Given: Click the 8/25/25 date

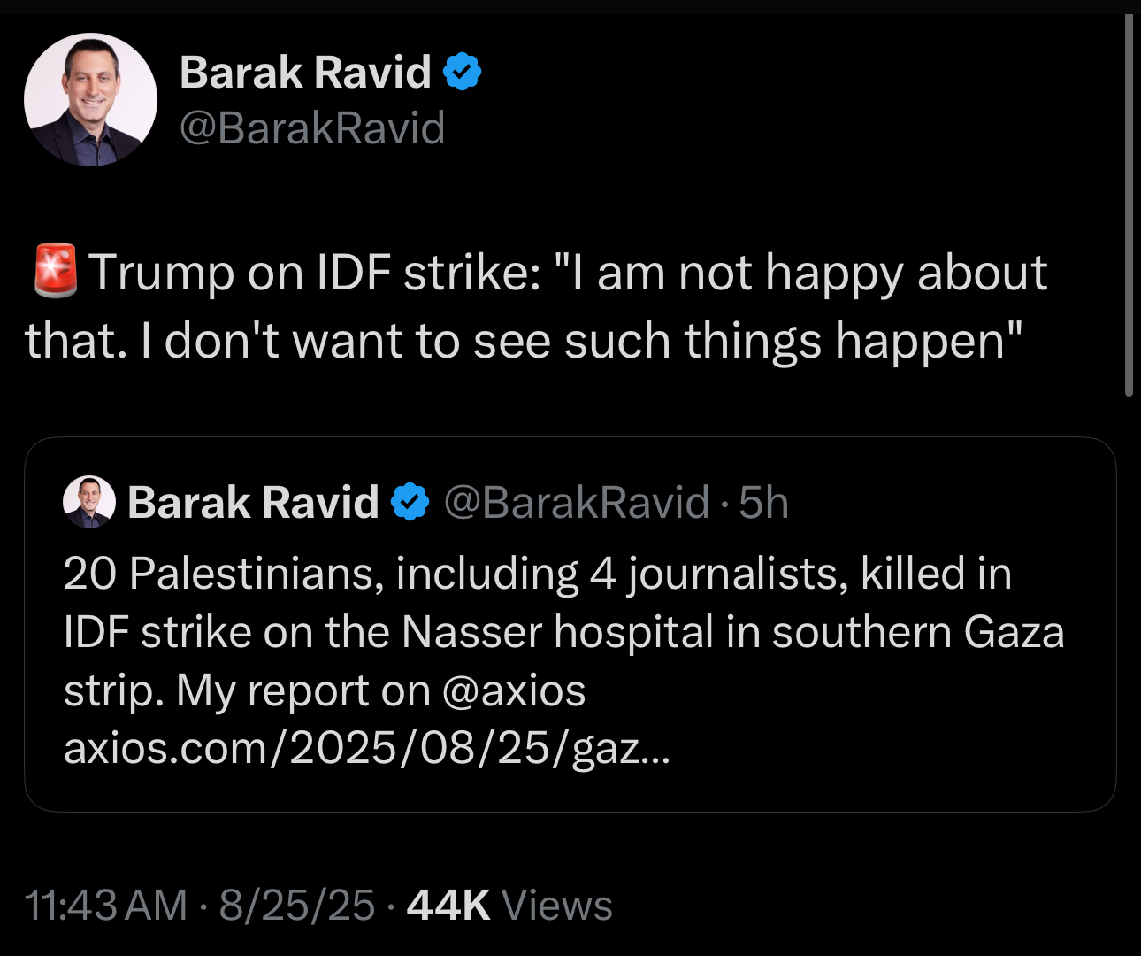Looking at the screenshot, I should (297, 905).
